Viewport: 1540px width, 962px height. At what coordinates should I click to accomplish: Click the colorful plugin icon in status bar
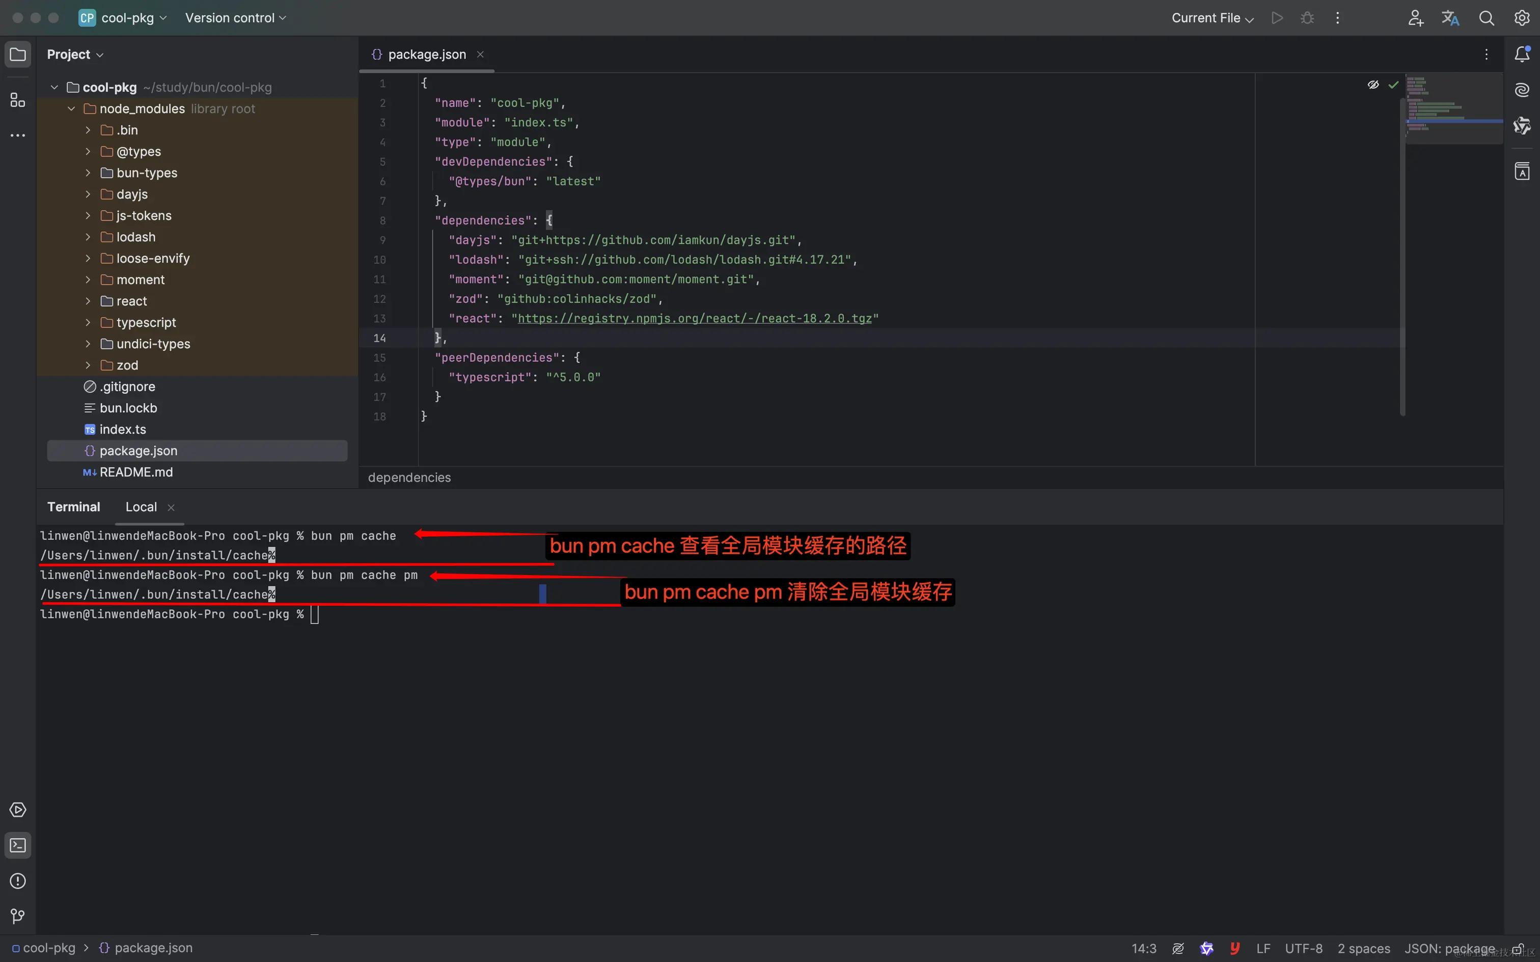(x=1206, y=948)
